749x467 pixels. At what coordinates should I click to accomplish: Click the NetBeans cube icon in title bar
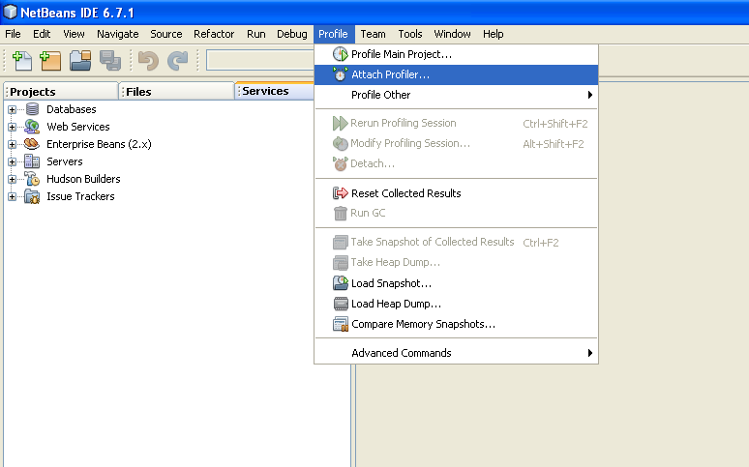click(x=10, y=13)
